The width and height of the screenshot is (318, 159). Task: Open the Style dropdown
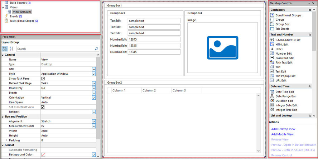94,74
